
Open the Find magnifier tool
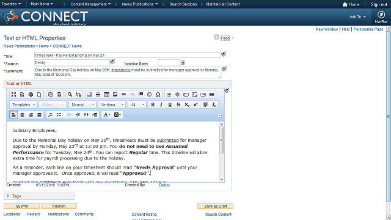[70, 95]
